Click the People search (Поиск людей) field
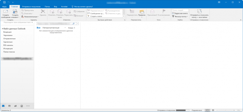The image size is (243, 112). pyautogui.click(x=180, y=10)
